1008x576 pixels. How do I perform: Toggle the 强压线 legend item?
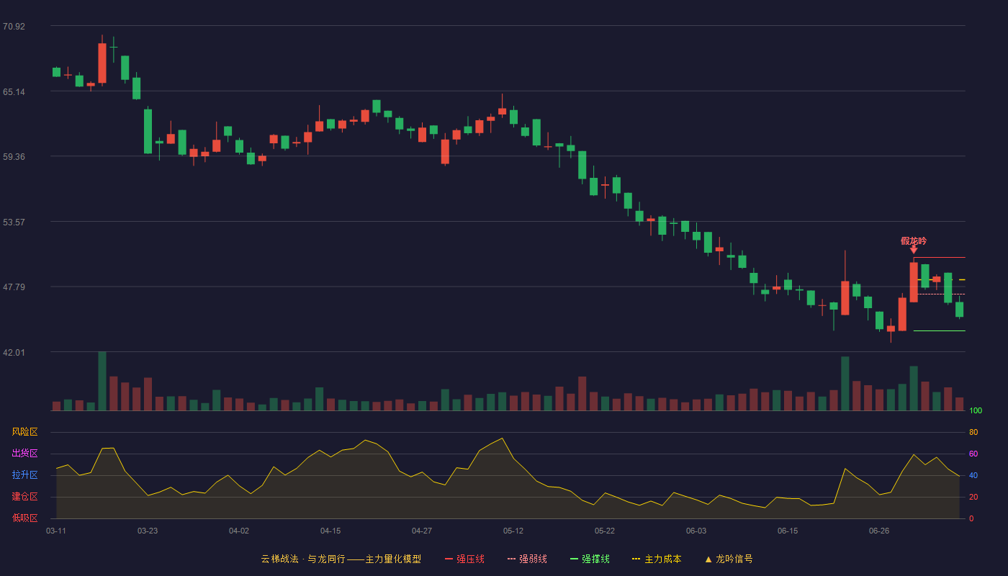coord(464,559)
